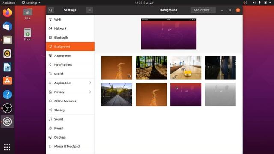Viewport: 274px width, 154px height.
Task: Click the battery icon in top bar
Action: 265,3
